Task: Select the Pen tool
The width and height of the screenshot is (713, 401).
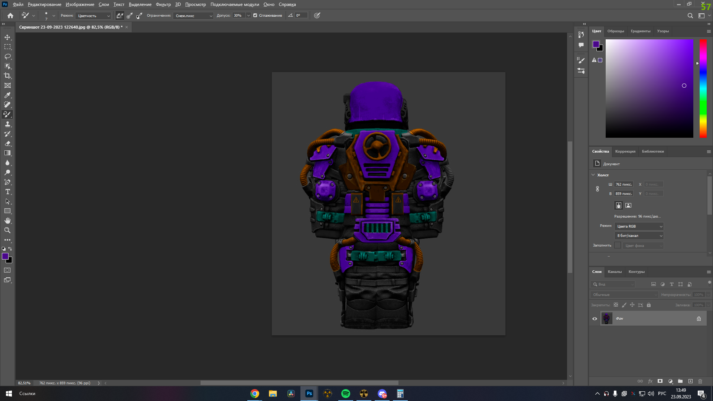Action: [x=7, y=182]
